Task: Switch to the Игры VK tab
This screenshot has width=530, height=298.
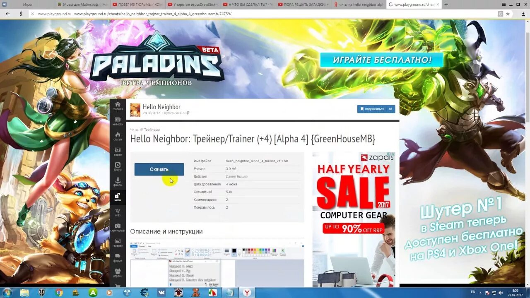Action: [x=27, y=4]
